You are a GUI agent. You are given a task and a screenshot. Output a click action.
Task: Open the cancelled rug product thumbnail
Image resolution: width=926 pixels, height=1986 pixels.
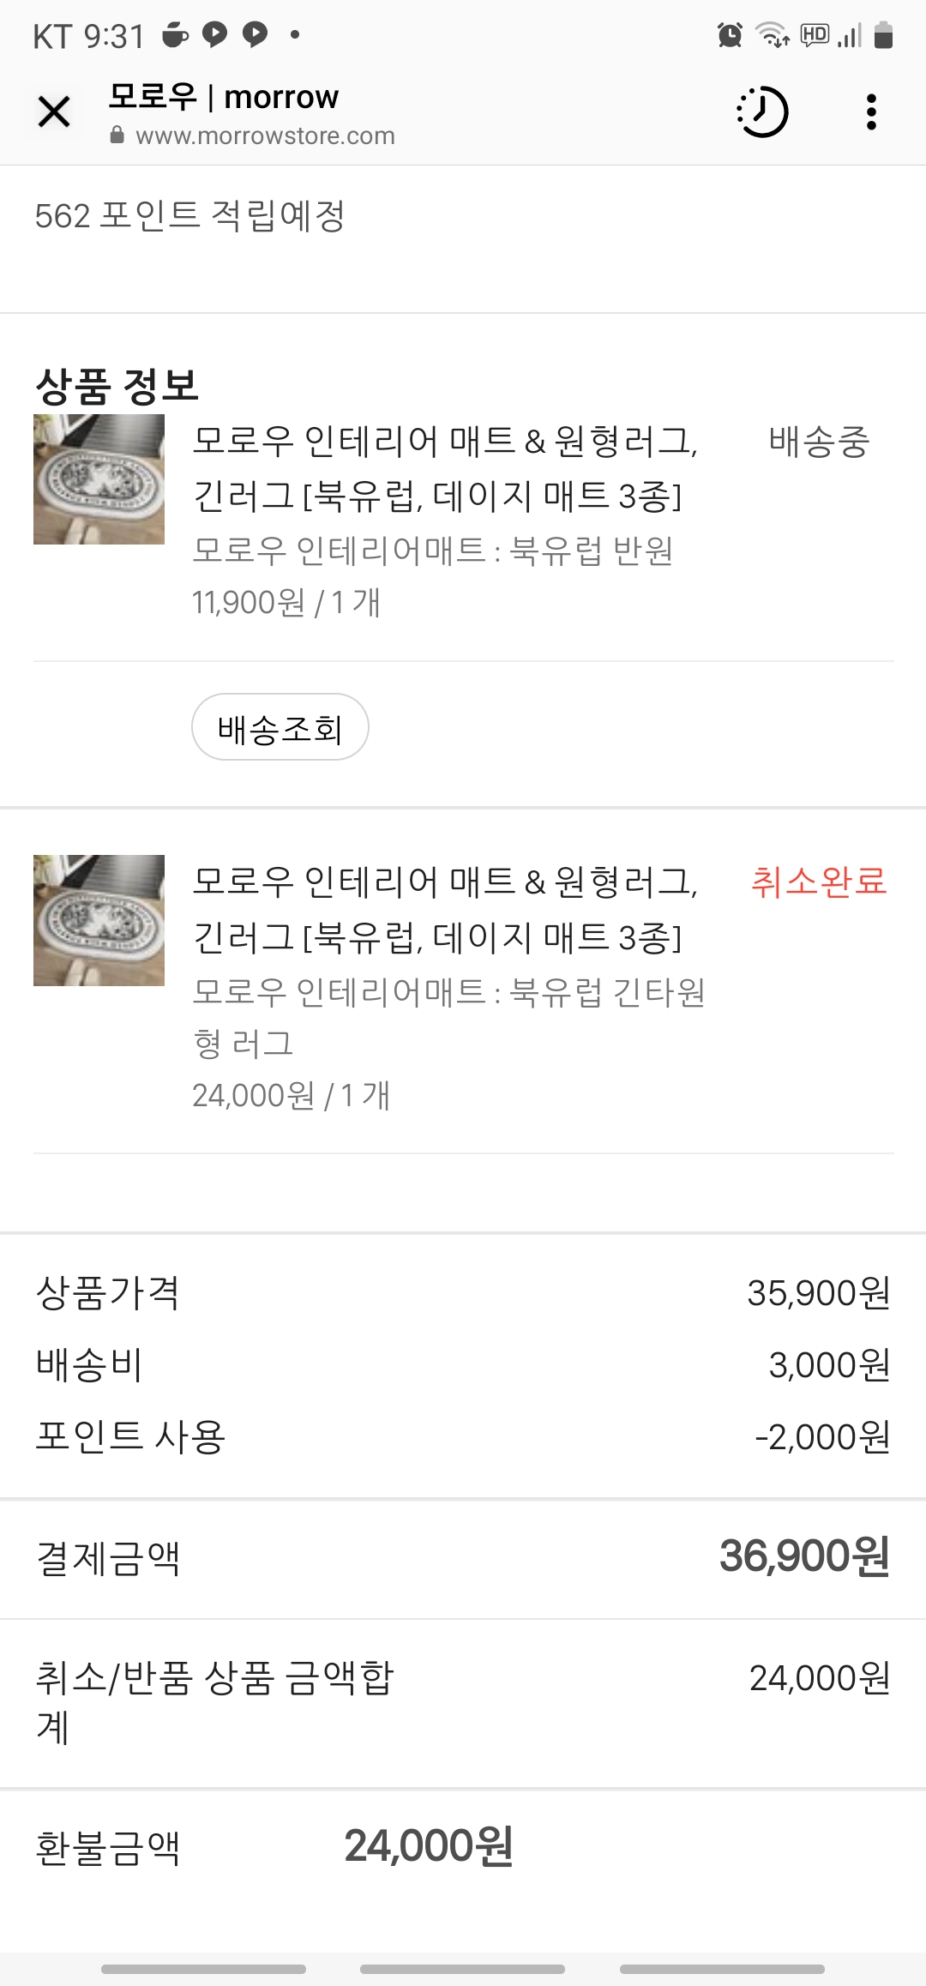click(99, 920)
